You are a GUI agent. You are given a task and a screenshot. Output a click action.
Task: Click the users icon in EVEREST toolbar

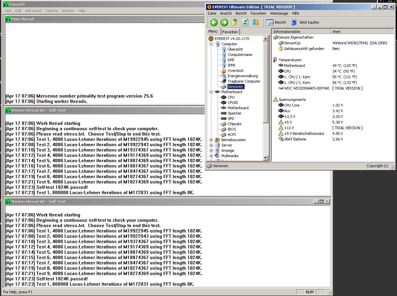click(256, 22)
